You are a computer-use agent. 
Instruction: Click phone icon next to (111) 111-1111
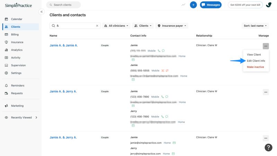coord(159,51)
